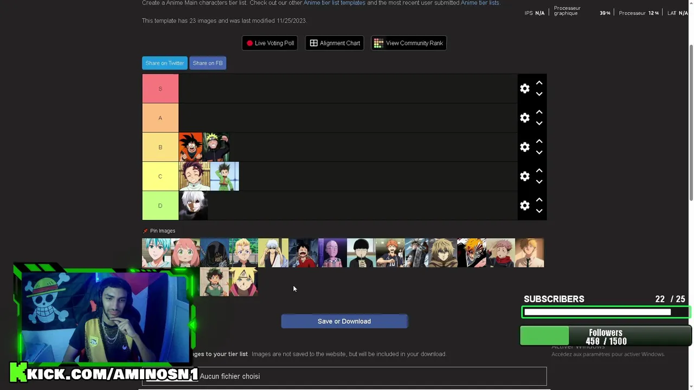Select the orange A tier label
Image resolution: width=694 pixels, height=390 pixels.
160,118
